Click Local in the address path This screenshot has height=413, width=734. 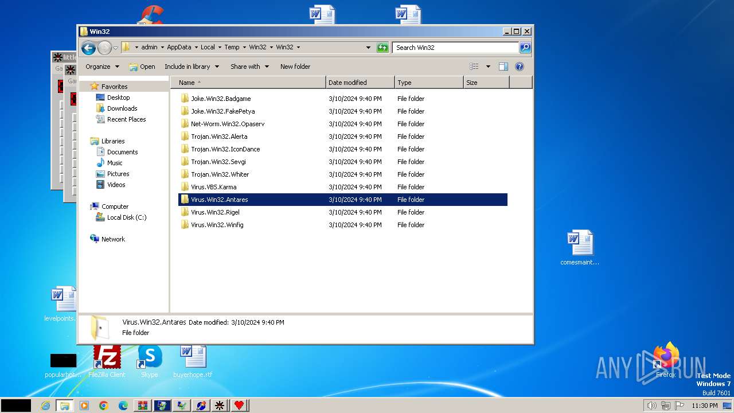click(x=208, y=48)
